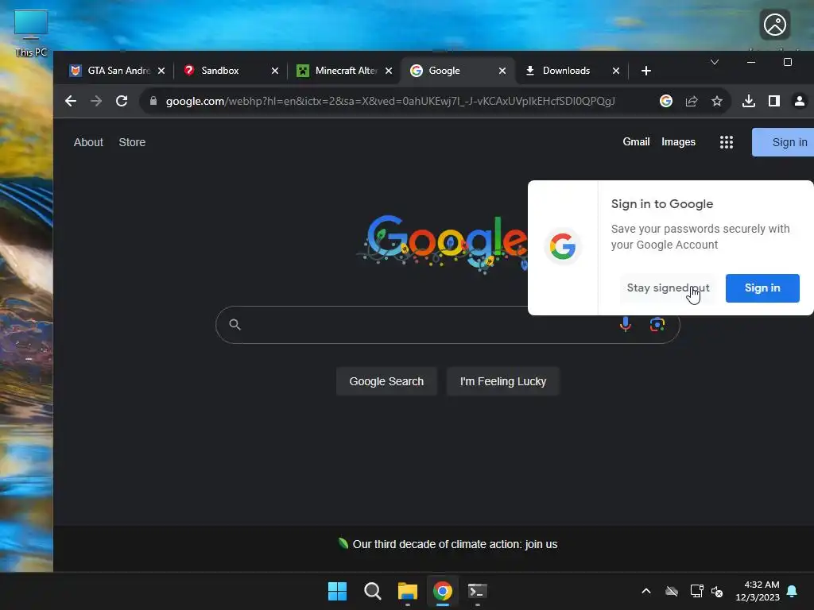
Task: Expand the tab search dropdown arrow
Action: [x=715, y=62]
